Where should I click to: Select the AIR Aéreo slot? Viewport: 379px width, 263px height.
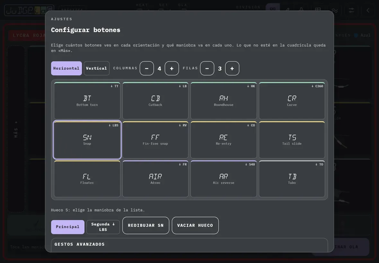[155, 179]
